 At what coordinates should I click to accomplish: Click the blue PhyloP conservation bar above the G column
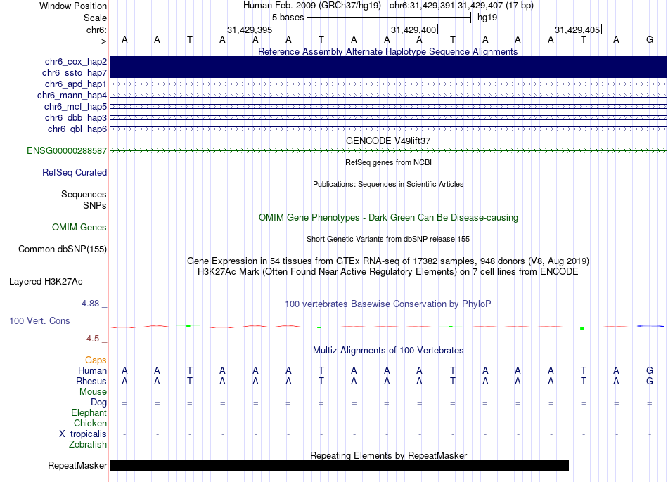[x=650, y=326]
